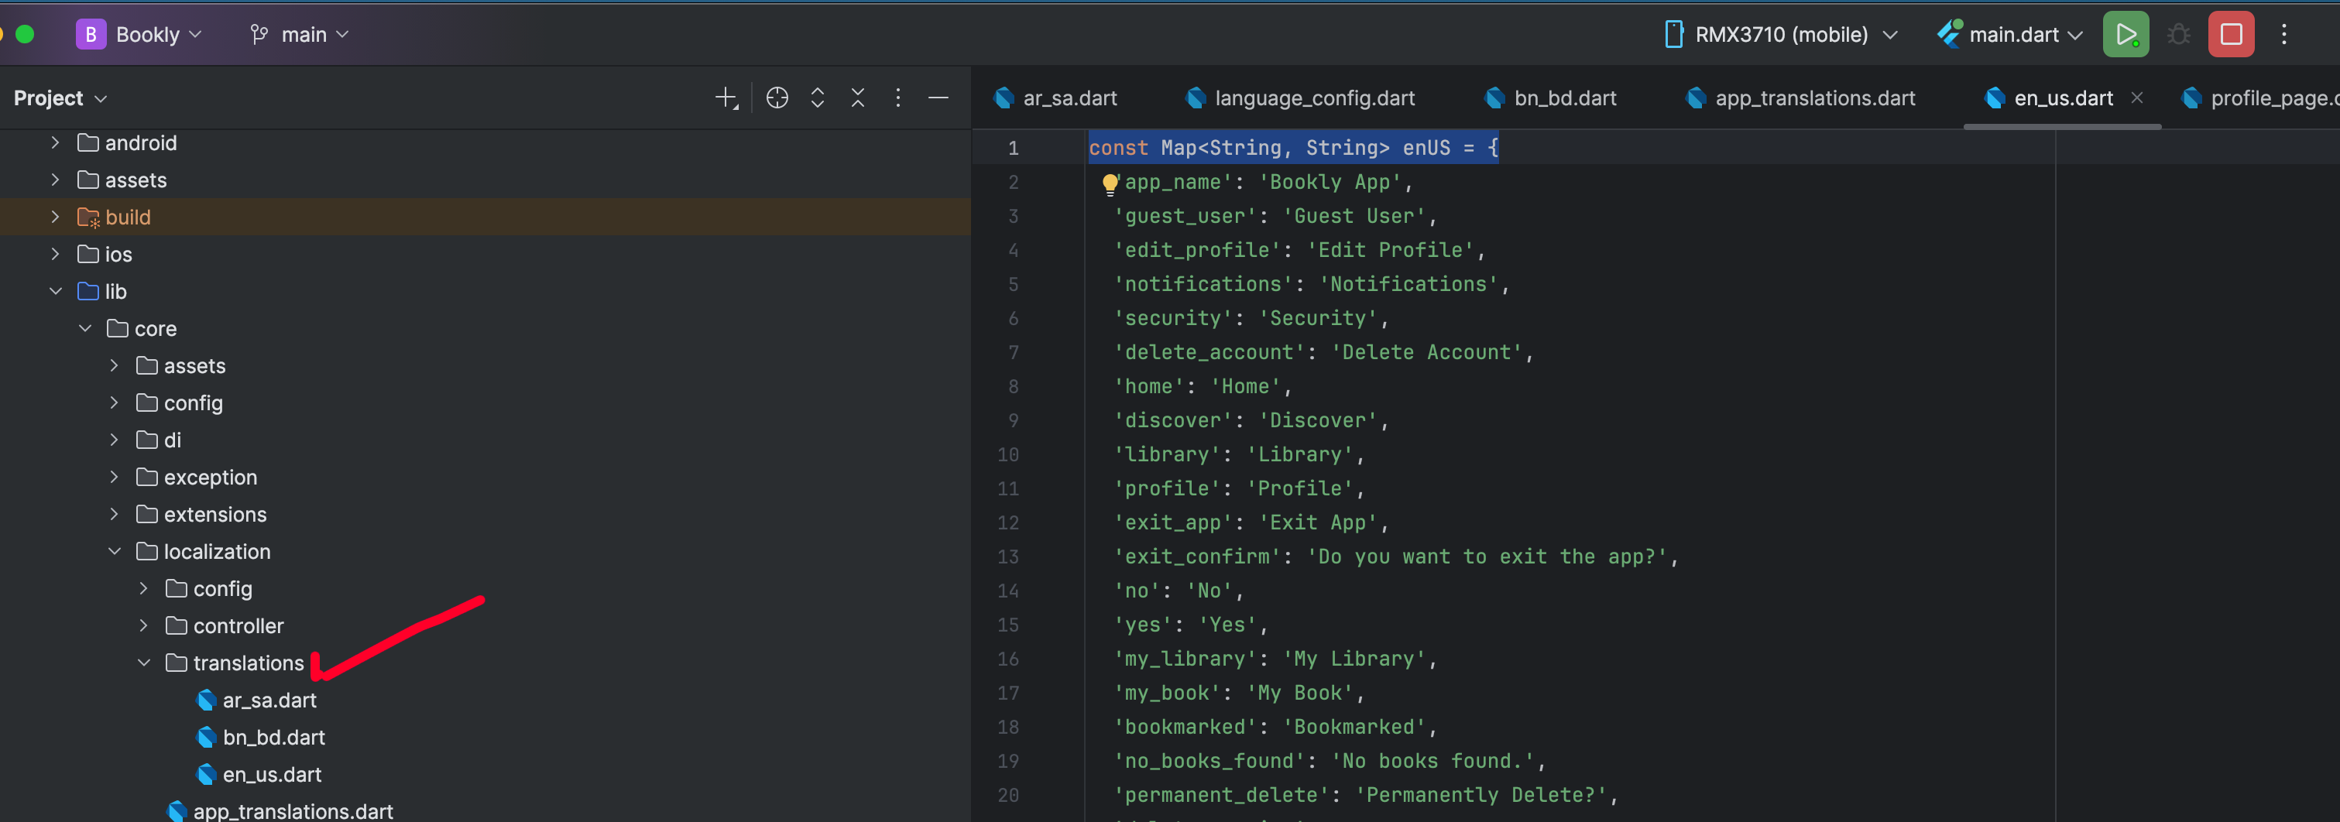2340x822 pixels.
Task: Switch to the profile_page tab
Action: (2260, 98)
